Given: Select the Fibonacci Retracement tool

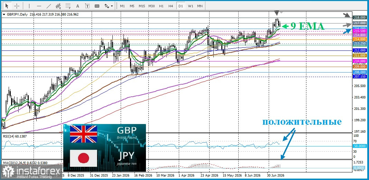Looking at the screenshot, I should [68, 6].
